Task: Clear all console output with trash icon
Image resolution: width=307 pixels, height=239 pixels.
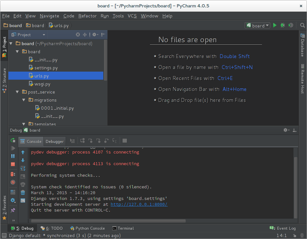Action: pyautogui.click(x=23, y=193)
